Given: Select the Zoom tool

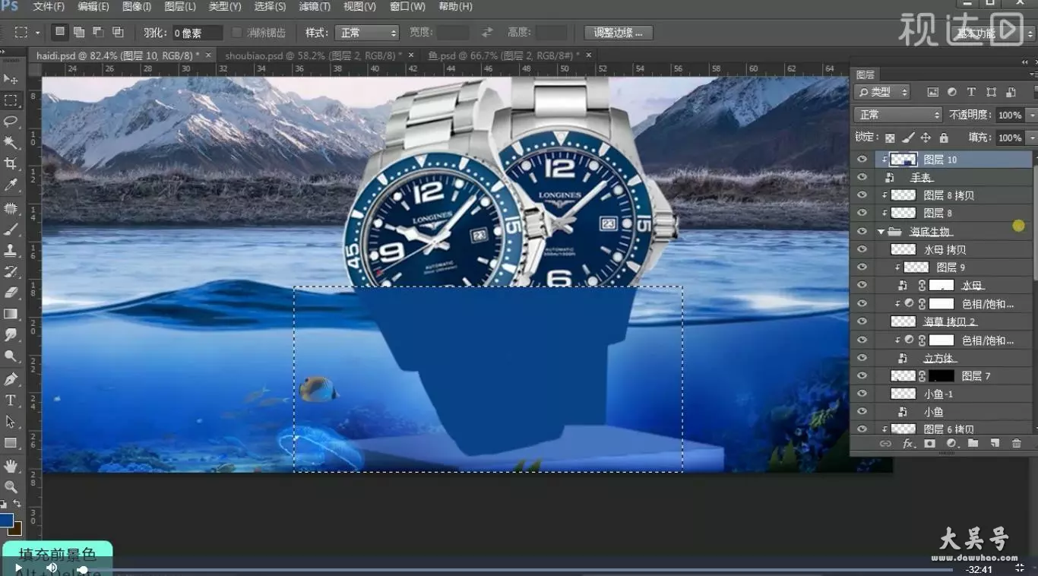Looking at the screenshot, I should [11, 487].
